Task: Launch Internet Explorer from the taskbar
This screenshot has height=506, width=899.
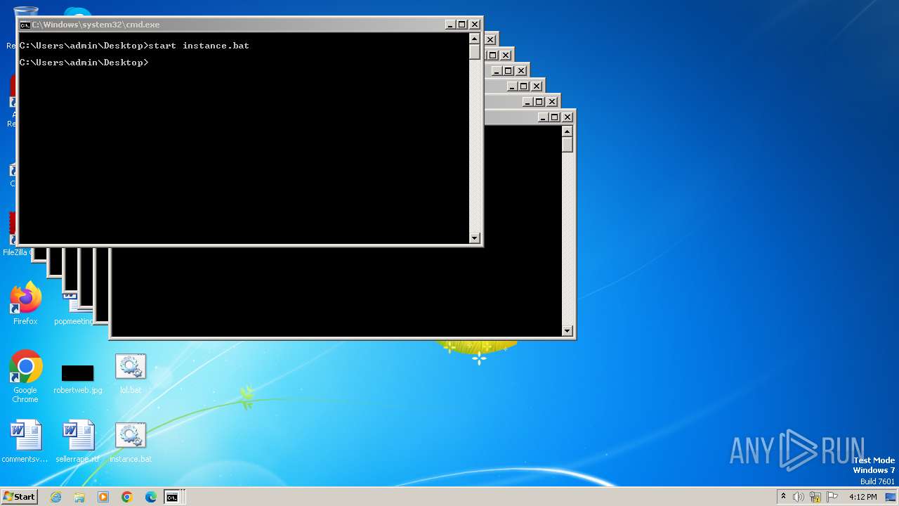Action: [x=55, y=497]
